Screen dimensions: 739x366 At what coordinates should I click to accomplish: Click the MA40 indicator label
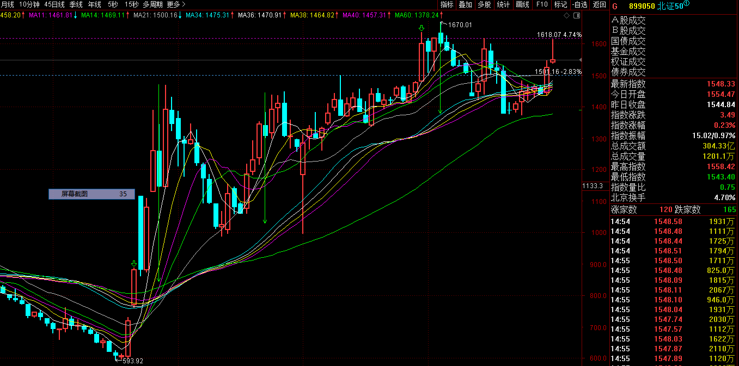click(364, 15)
